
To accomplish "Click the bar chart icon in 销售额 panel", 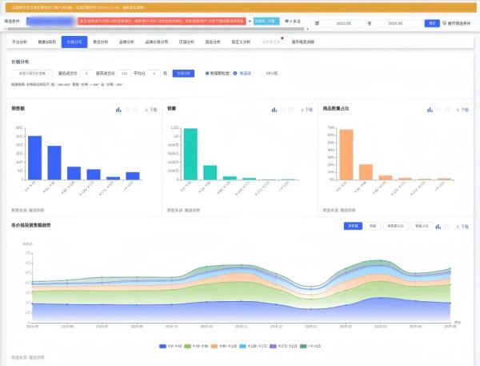I will pos(118,109).
